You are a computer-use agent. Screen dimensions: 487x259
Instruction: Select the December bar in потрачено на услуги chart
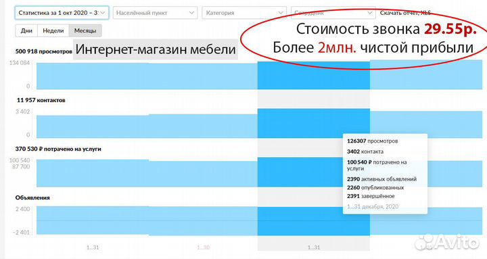pyautogui.click(x=313, y=172)
